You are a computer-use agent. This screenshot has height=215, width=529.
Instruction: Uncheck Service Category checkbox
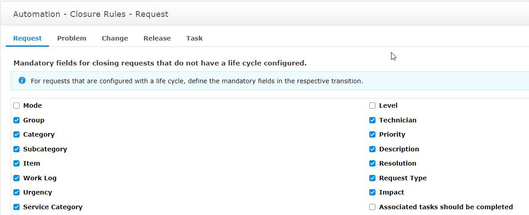click(x=16, y=207)
